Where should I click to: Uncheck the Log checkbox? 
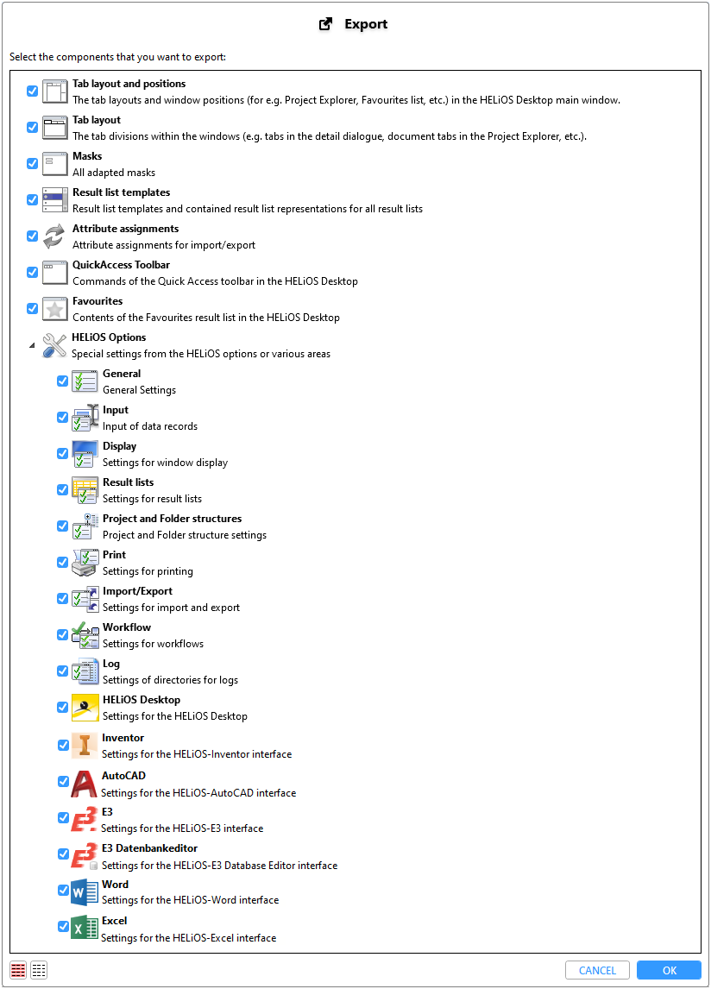click(x=62, y=671)
